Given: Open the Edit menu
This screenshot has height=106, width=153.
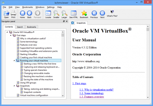Looking at the screenshot, I should (10, 7).
